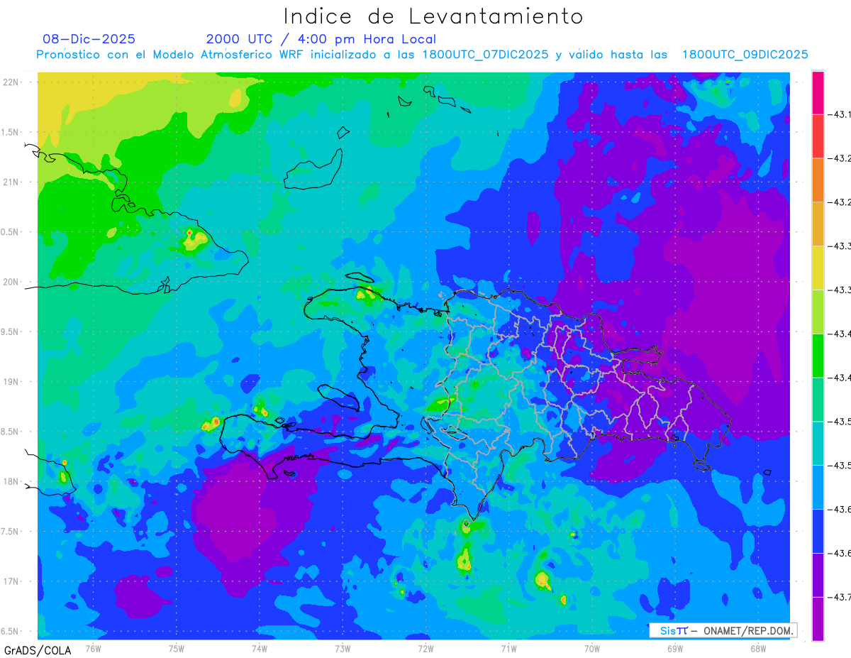Image resolution: width=851 pixels, height=658 pixels.
Task: Click the '69W' longitude label
Action: 675,648
